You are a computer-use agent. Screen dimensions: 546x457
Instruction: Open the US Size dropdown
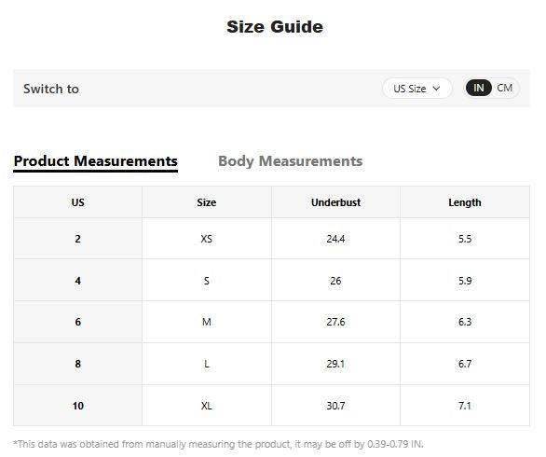coord(416,89)
